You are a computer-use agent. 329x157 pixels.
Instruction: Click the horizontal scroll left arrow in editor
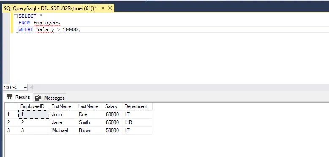tap(32, 88)
